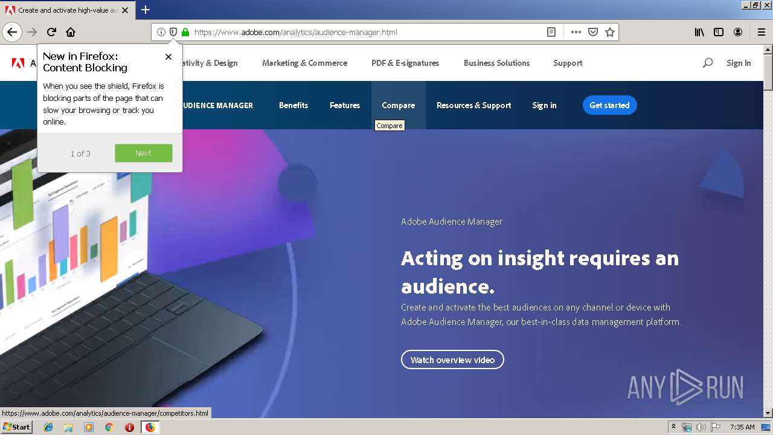
Task: Toggle reader view icon in address bar
Action: click(x=551, y=32)
